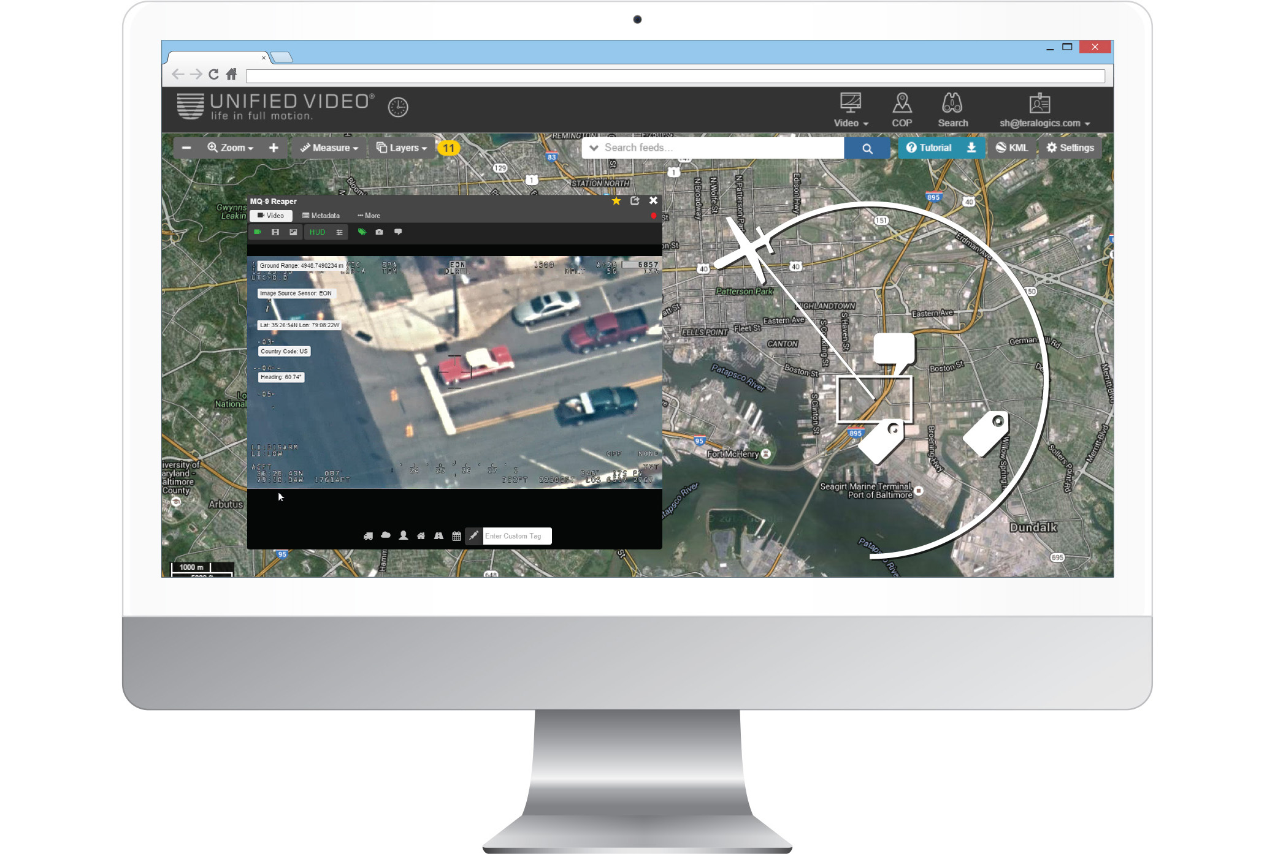Click the Unified Video logo
Viewport: 1275px width, 854px height.
275,106
